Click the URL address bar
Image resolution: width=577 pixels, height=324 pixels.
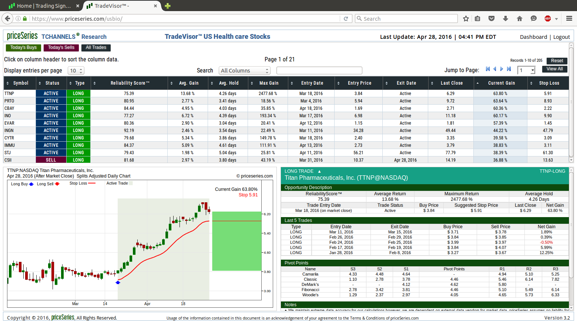185,18
